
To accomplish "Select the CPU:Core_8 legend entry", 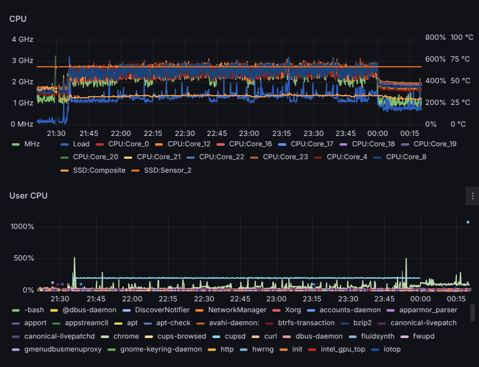I will (x=406, y=157).
